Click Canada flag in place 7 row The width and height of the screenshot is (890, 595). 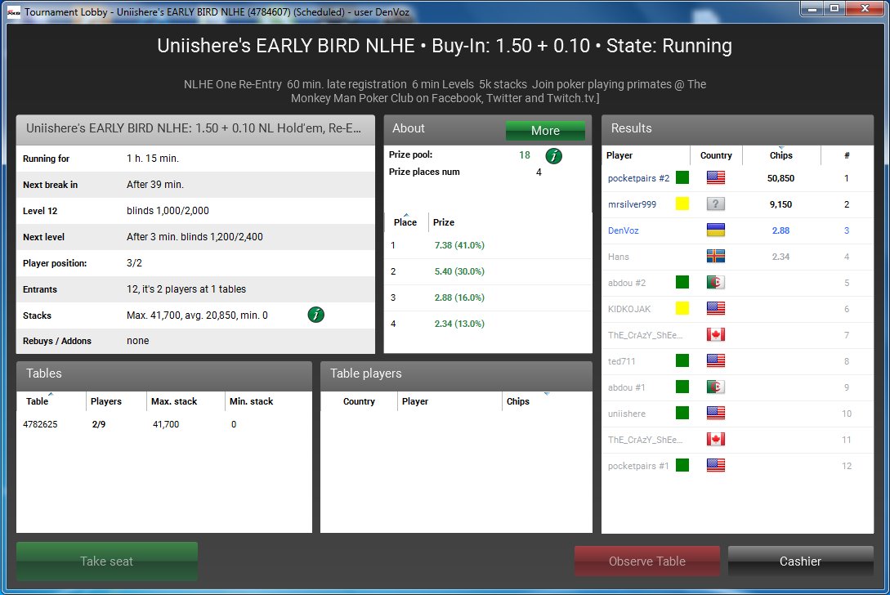click(x=716, y=334)
